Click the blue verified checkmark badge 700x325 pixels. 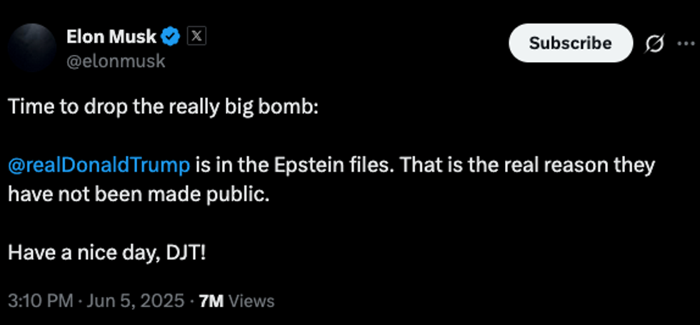coord(171,36)
